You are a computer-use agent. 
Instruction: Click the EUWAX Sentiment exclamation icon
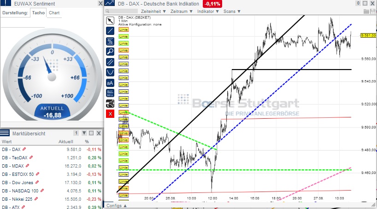[6, 3]
